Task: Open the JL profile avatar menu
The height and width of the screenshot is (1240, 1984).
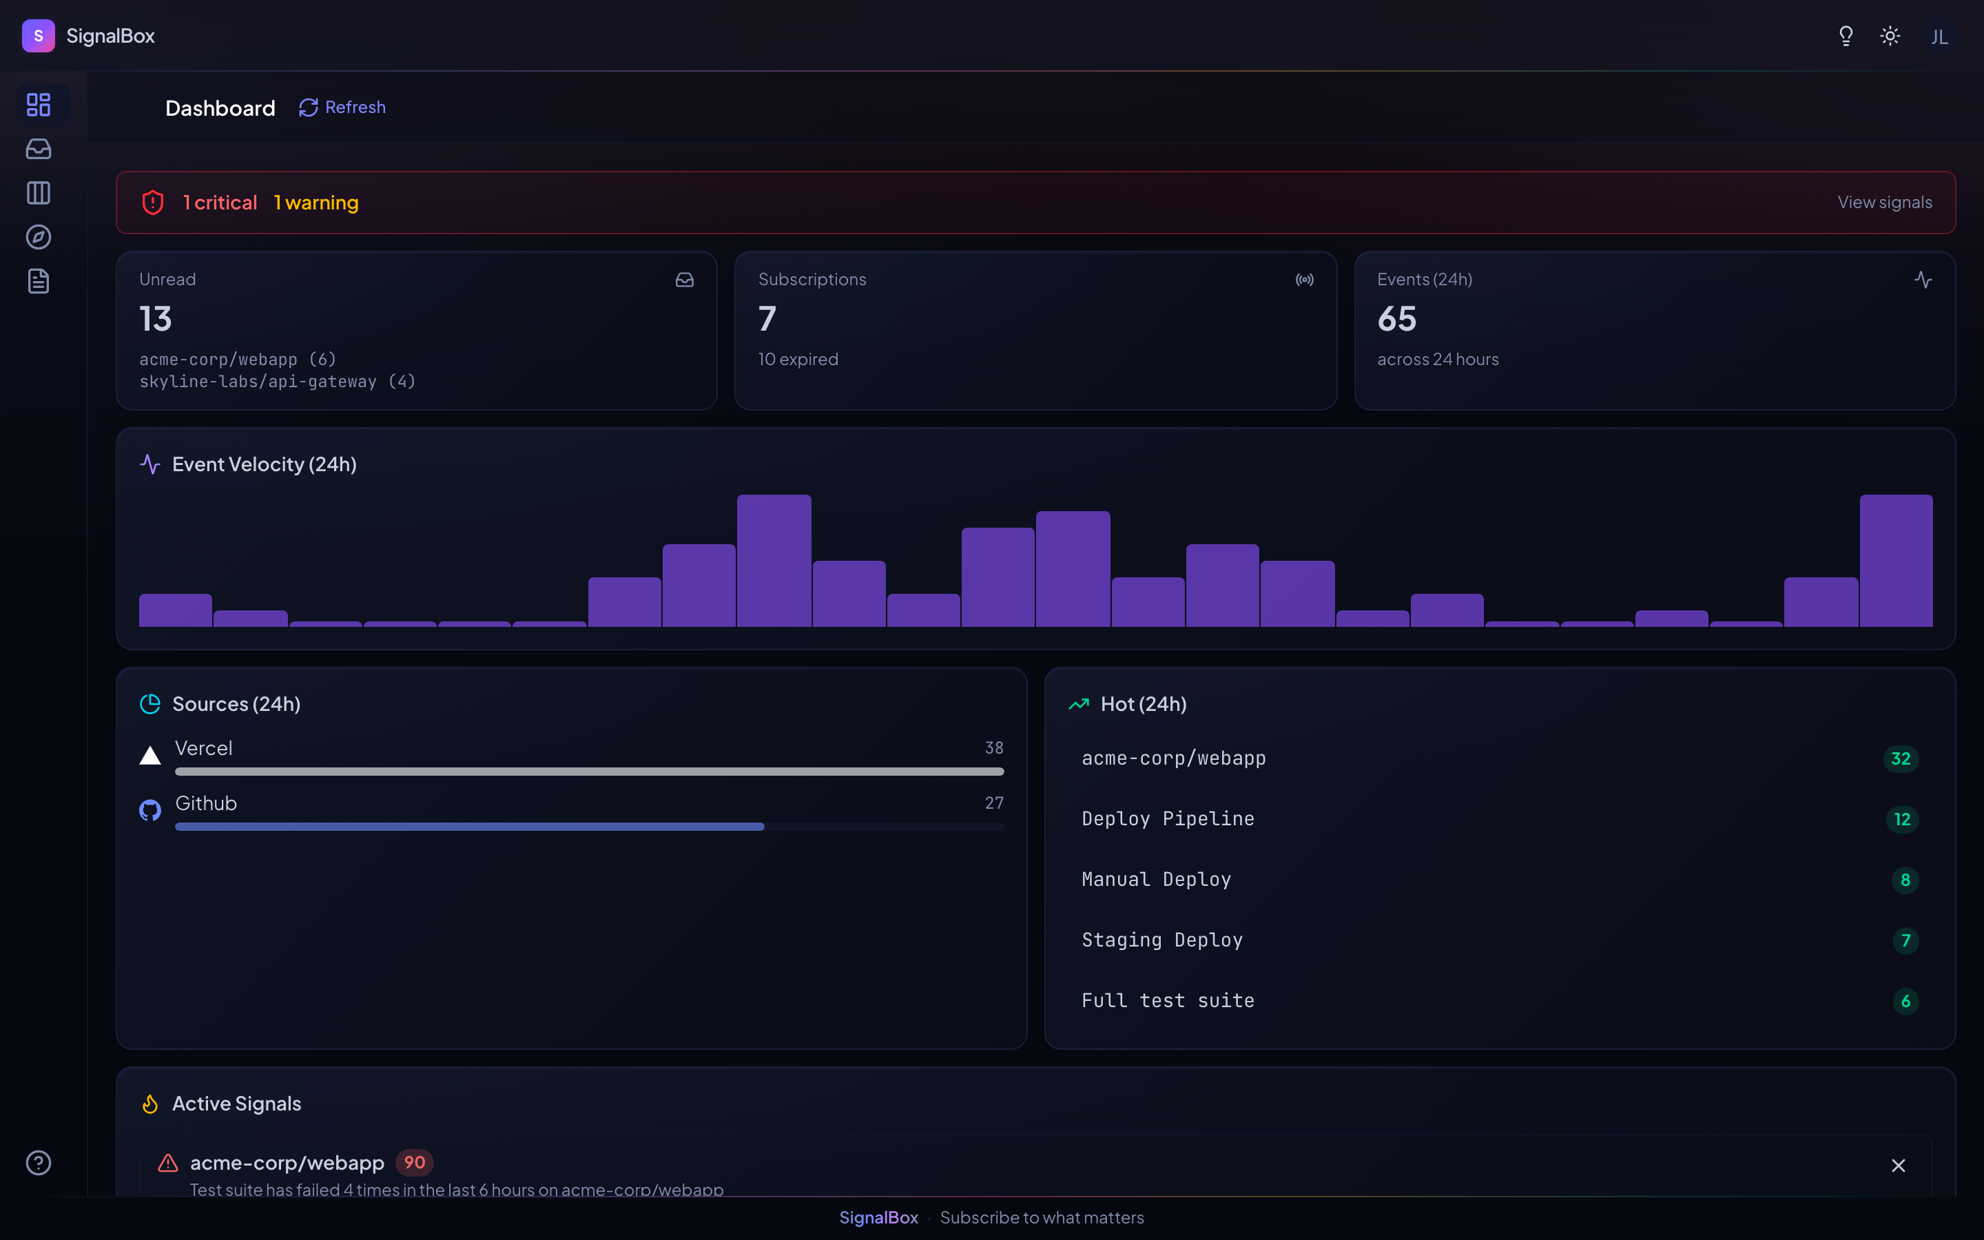Action: pos(1940,35)
